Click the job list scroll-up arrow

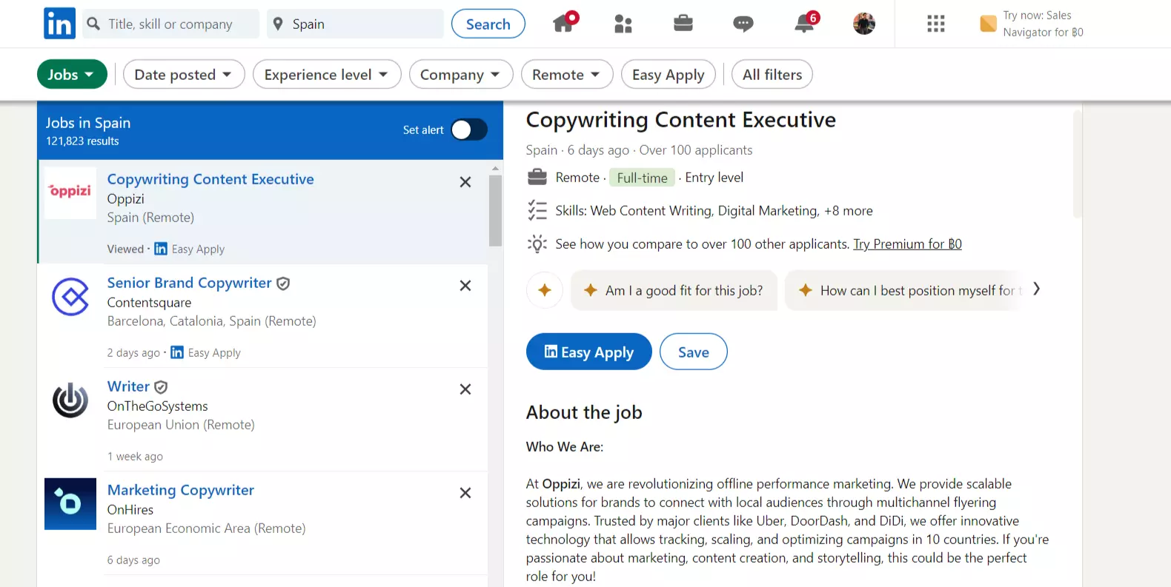[495, 169]
